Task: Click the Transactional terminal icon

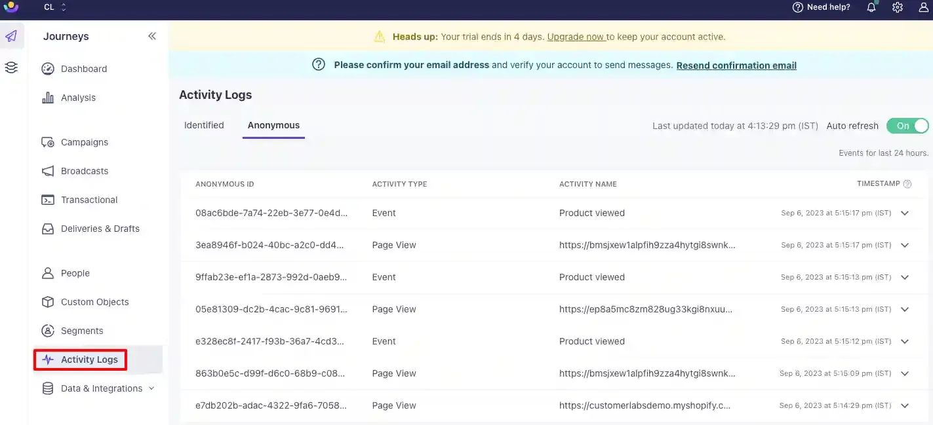Action: tap(48, 200)
